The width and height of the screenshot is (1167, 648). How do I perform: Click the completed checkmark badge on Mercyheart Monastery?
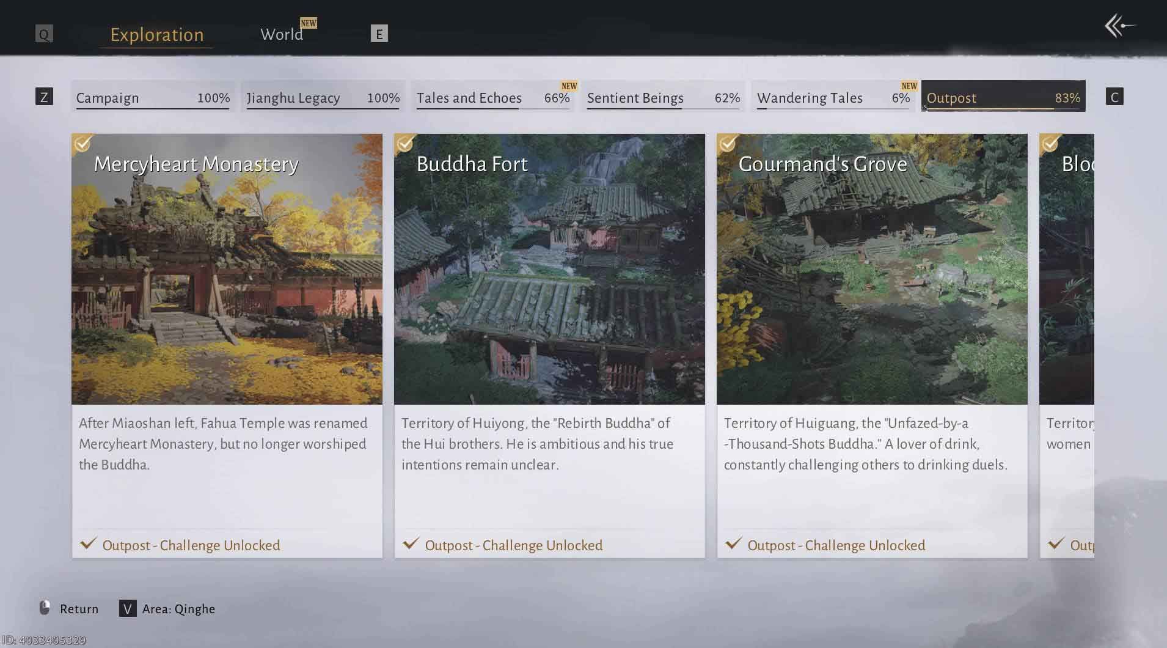click(82, 144)
